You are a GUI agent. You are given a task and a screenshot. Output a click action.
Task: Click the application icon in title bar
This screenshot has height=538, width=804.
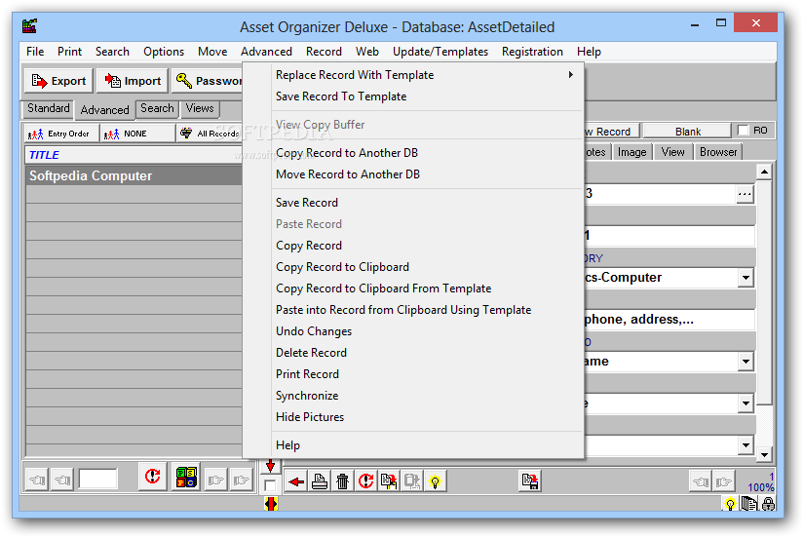30,25
